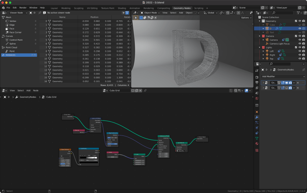Screen dimensions: 307x193
Task: Click the outliner search field
Action: pos(282,13)
